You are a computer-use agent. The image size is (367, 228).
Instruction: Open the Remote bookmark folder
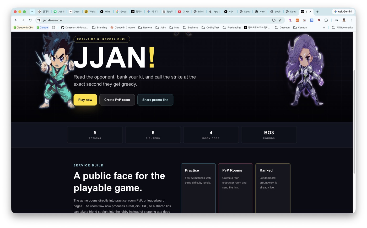[x=145, y=27]
